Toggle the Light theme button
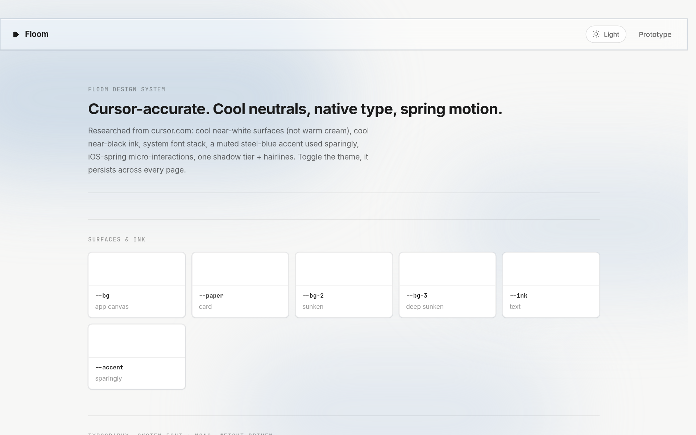This screenshot has height=435, width=696. coord(606,34)
